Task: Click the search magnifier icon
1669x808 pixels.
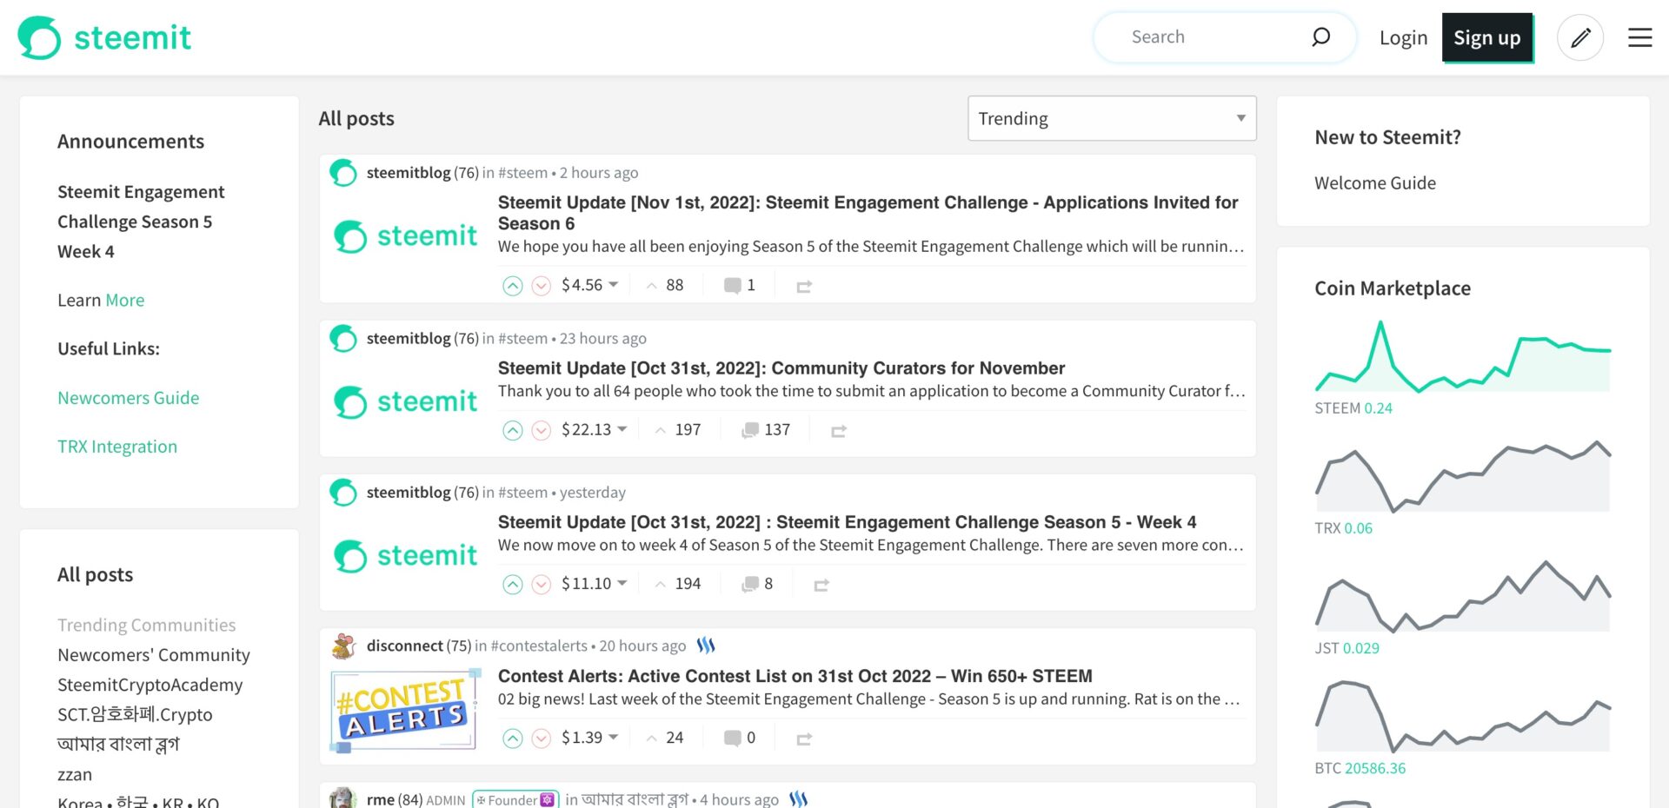Action: pyautogui.click(x=1320, y=36)
